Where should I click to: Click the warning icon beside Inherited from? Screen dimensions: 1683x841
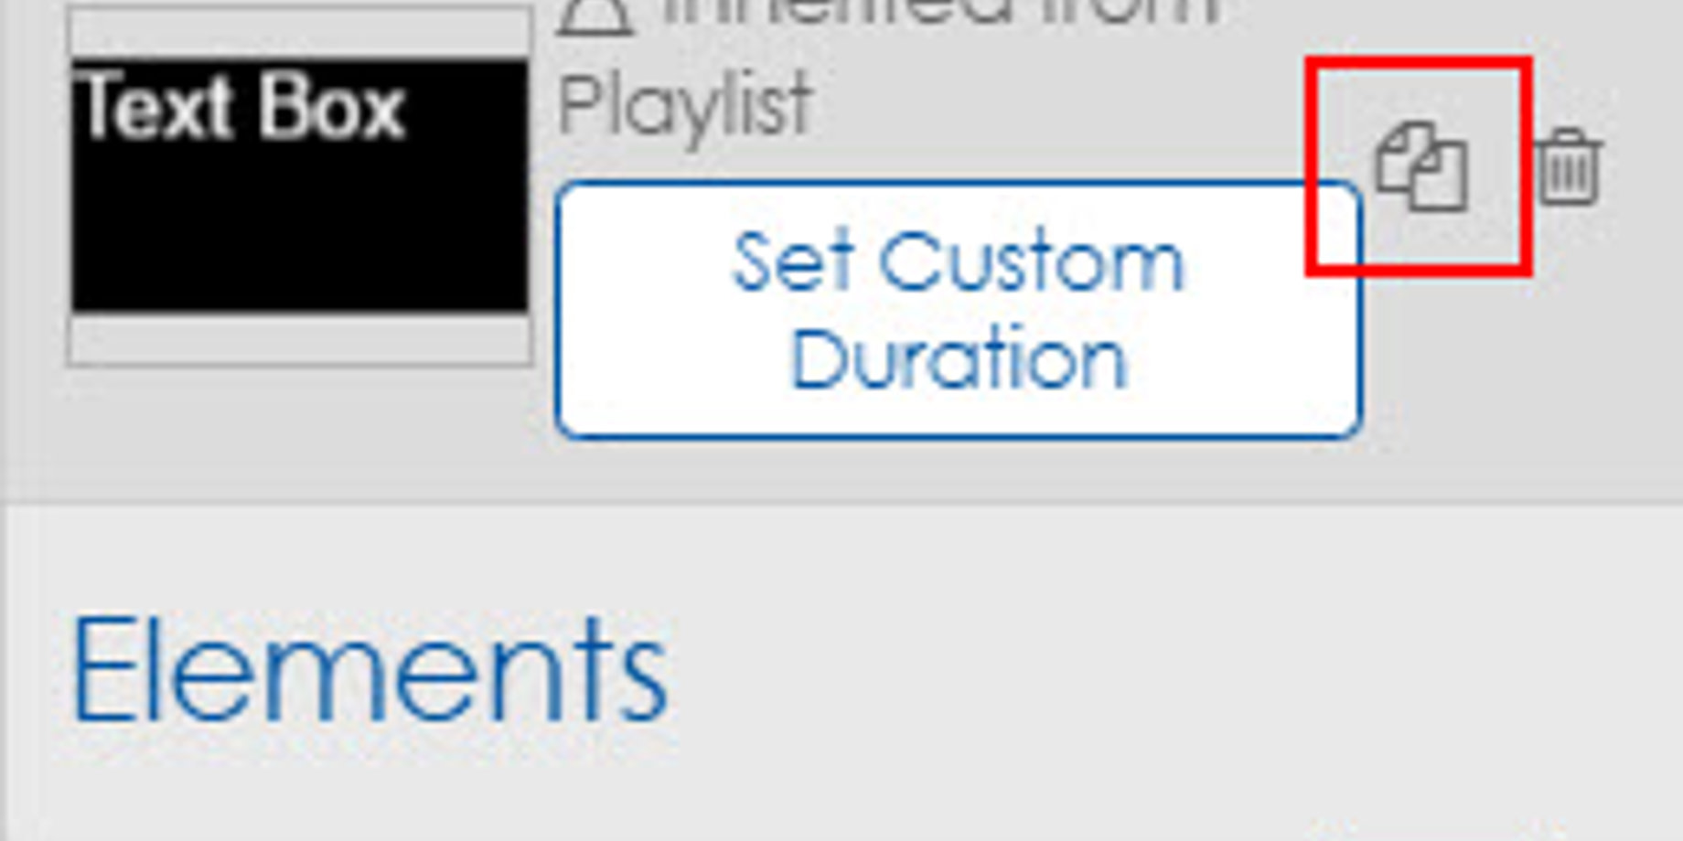(595, 16)
